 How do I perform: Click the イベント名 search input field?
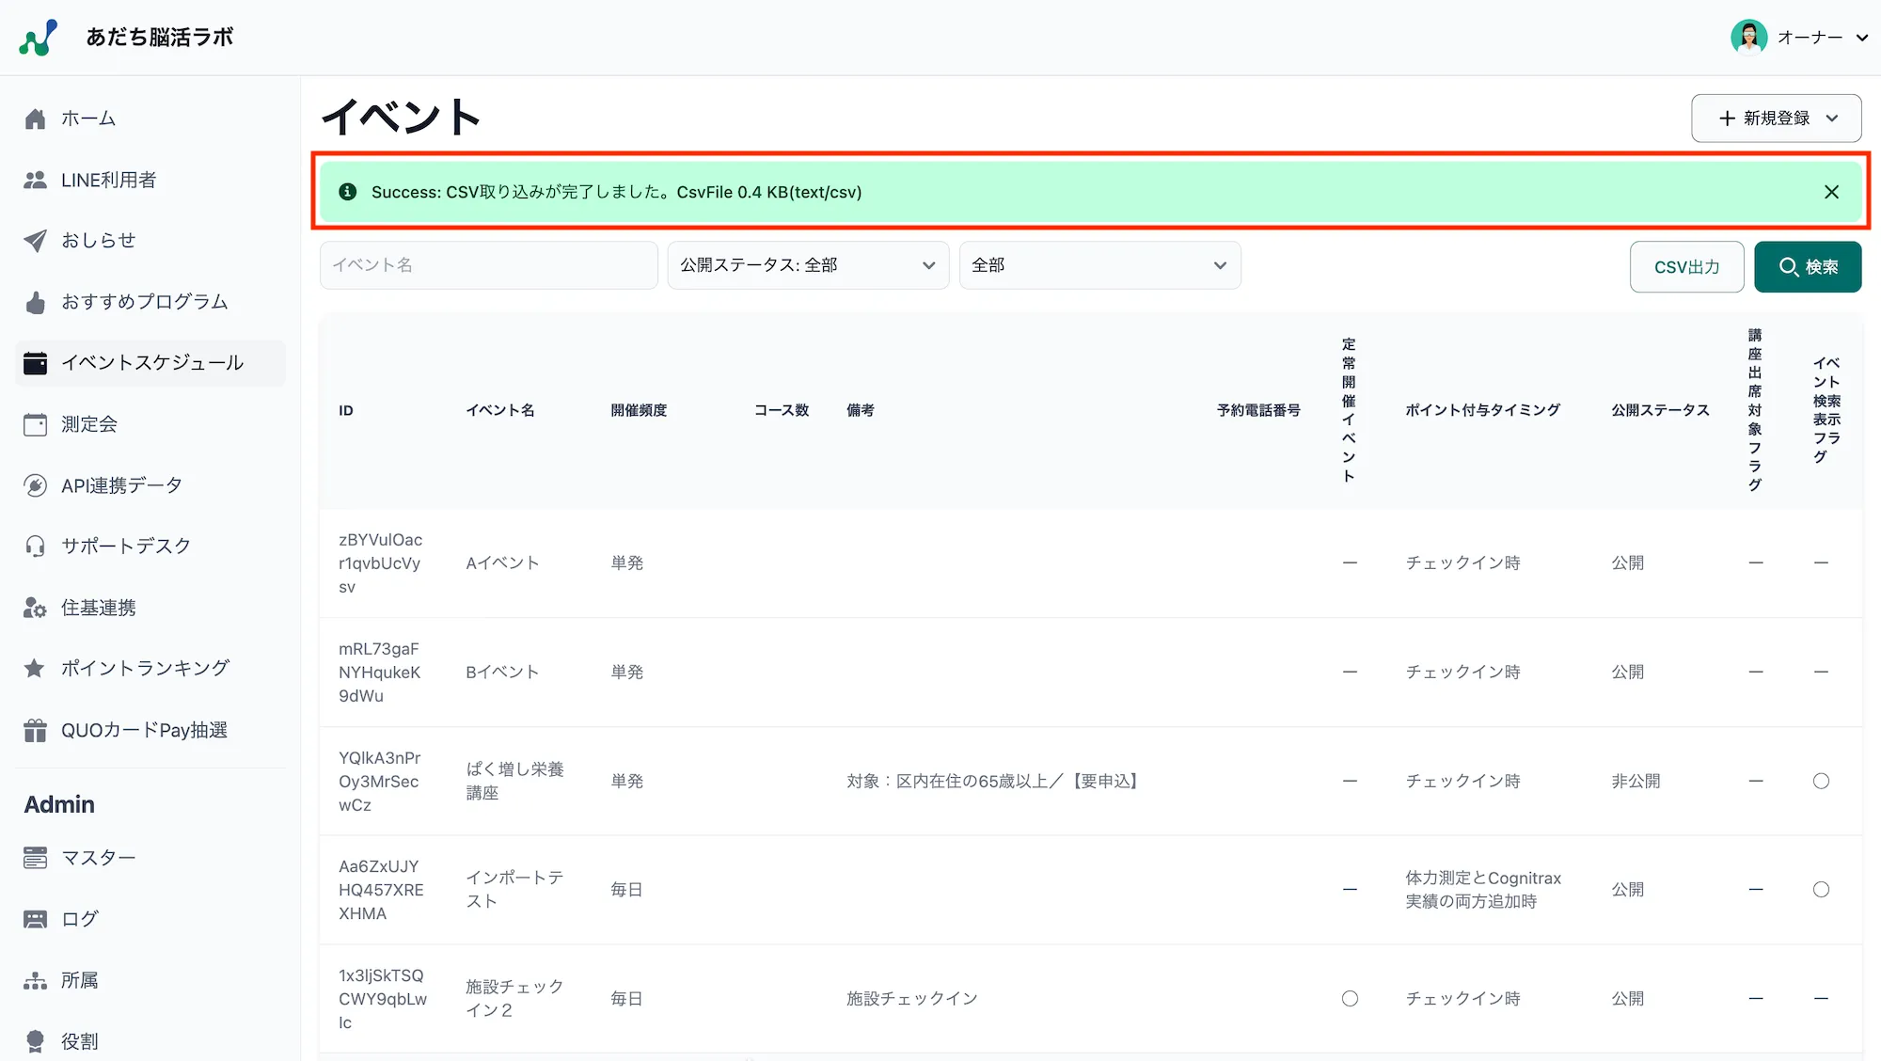pos(488,264)
